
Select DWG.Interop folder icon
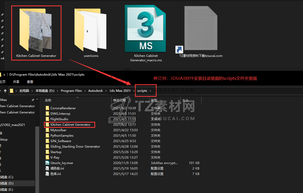47,113
